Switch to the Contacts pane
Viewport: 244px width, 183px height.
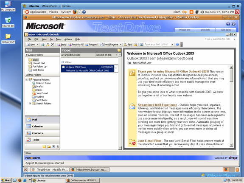point(42,133)
